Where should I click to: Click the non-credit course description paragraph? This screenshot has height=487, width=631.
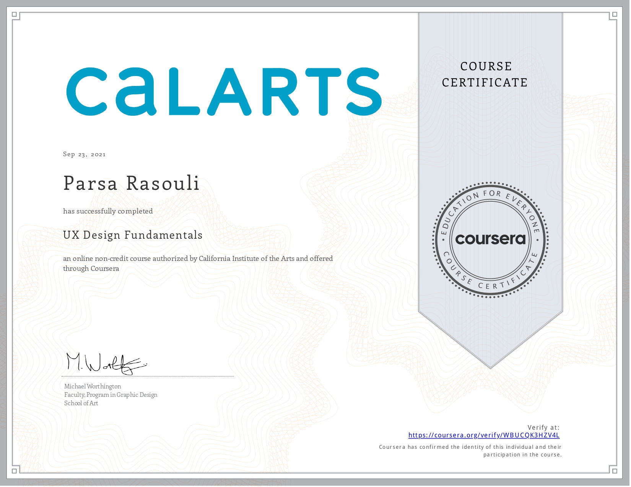coord(198,264)
